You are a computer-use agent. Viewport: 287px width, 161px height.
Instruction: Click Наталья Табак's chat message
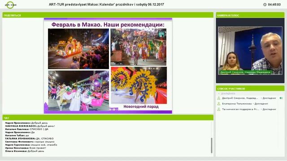[x=17, y=136]
